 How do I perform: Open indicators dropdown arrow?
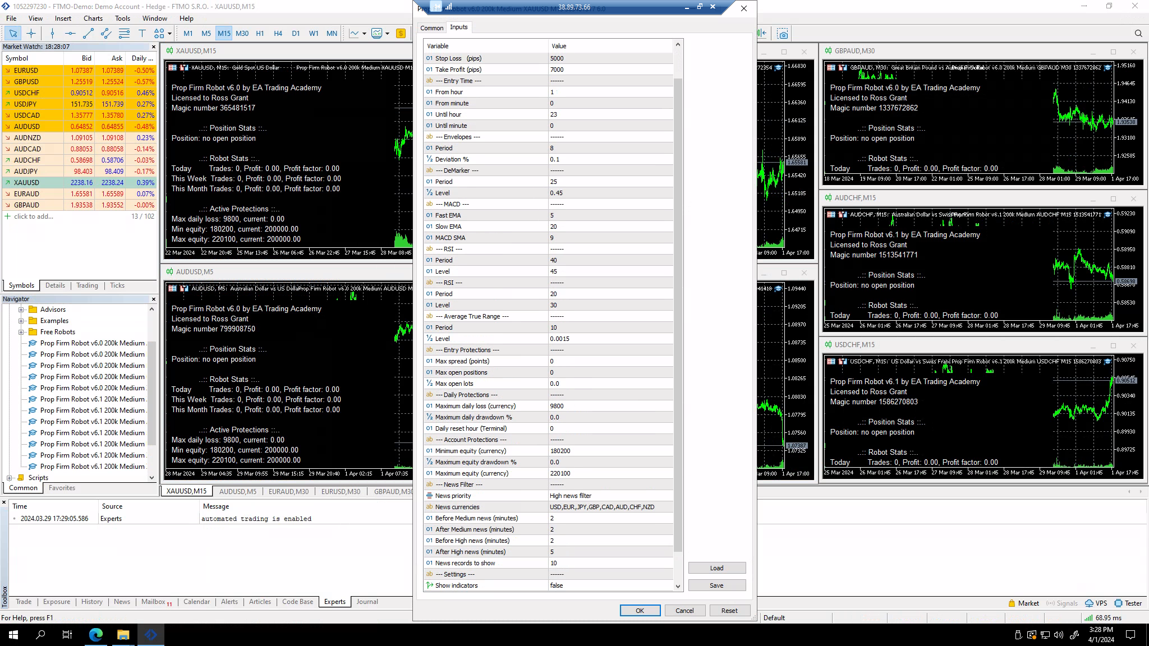pyautogui.click(x=387, y=34)
